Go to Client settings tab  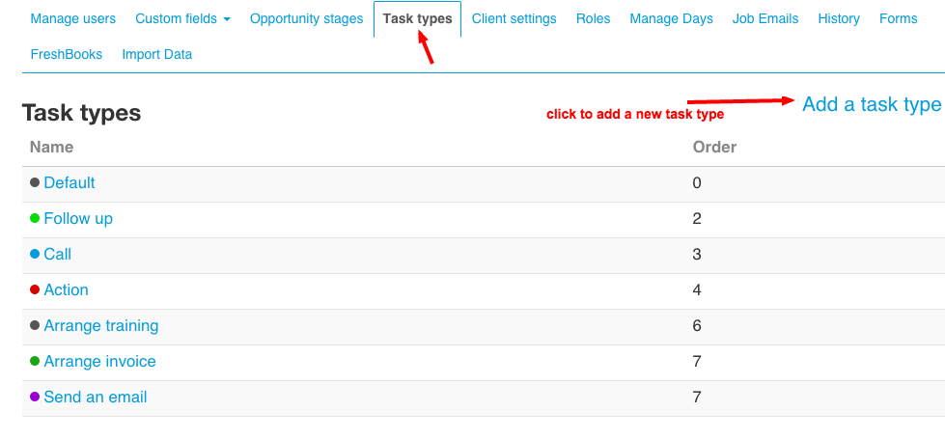[x=514, y=19]
